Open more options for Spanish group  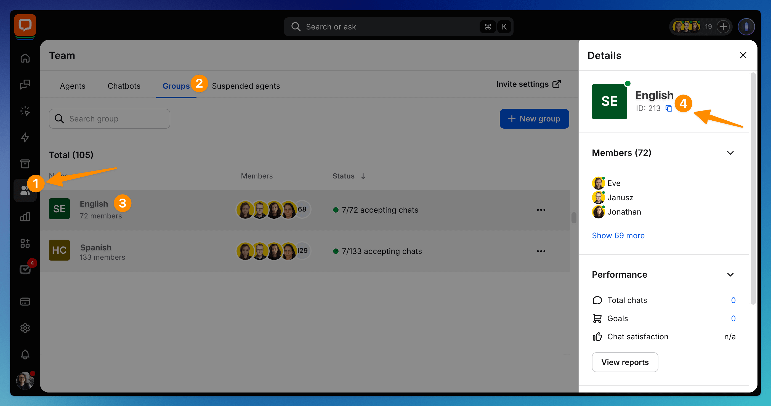pyautogui.click(x=541, y=251)
